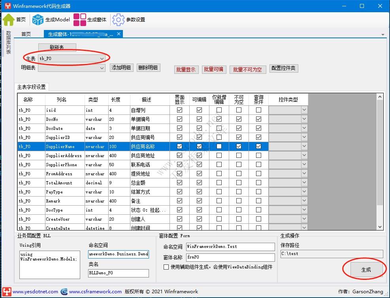Click inside the 窗体名称 frmPO input field
Viewport: 390px width, 298px height.
229,257
